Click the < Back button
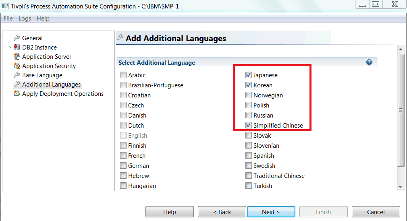Viewport: 407px width, 221px height. pos(222,212)
